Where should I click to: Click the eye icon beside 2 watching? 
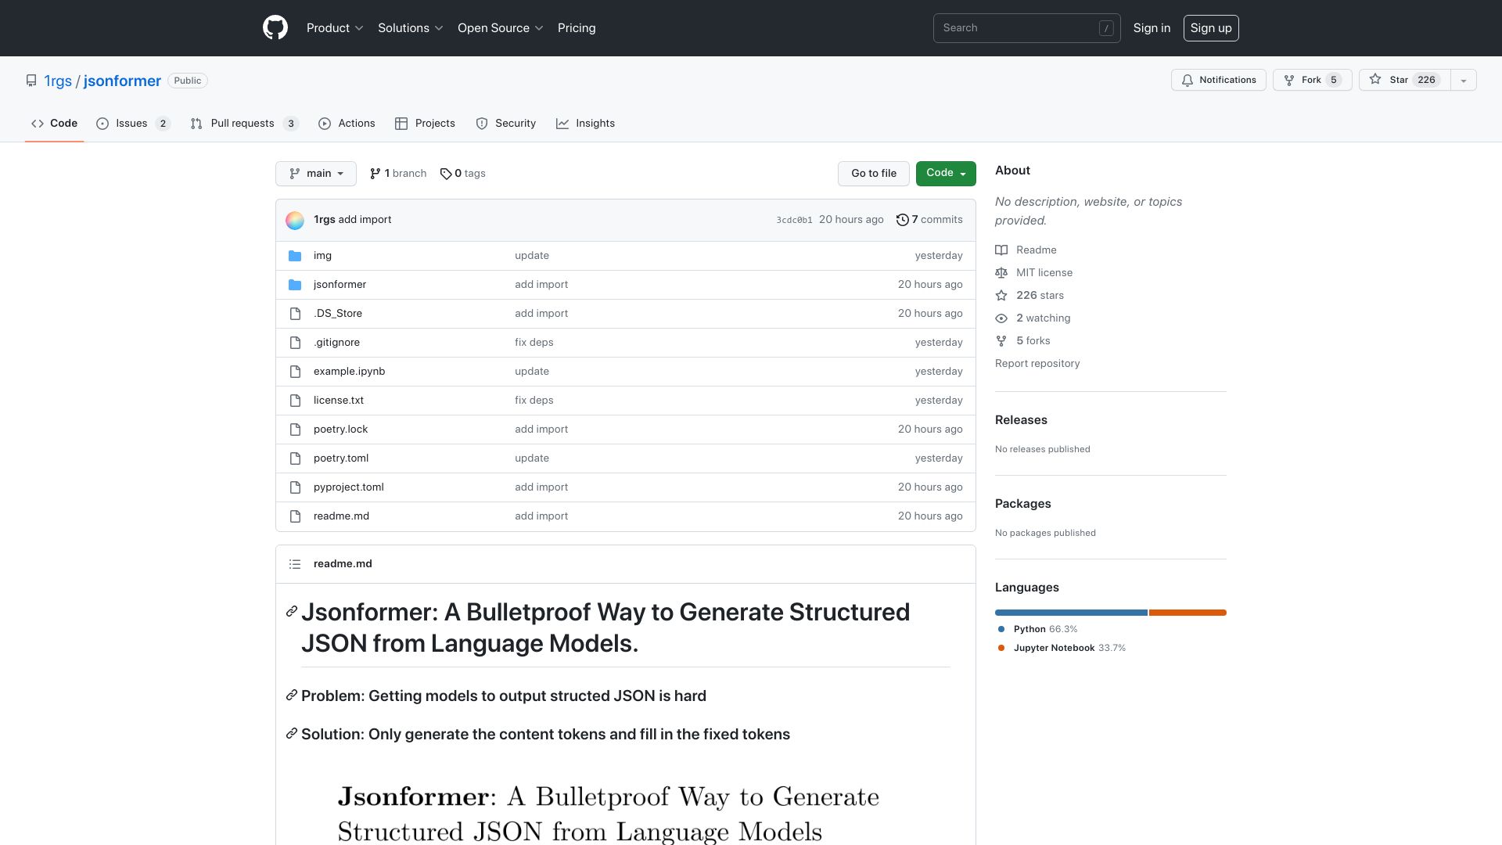[x=1001, y=318]
